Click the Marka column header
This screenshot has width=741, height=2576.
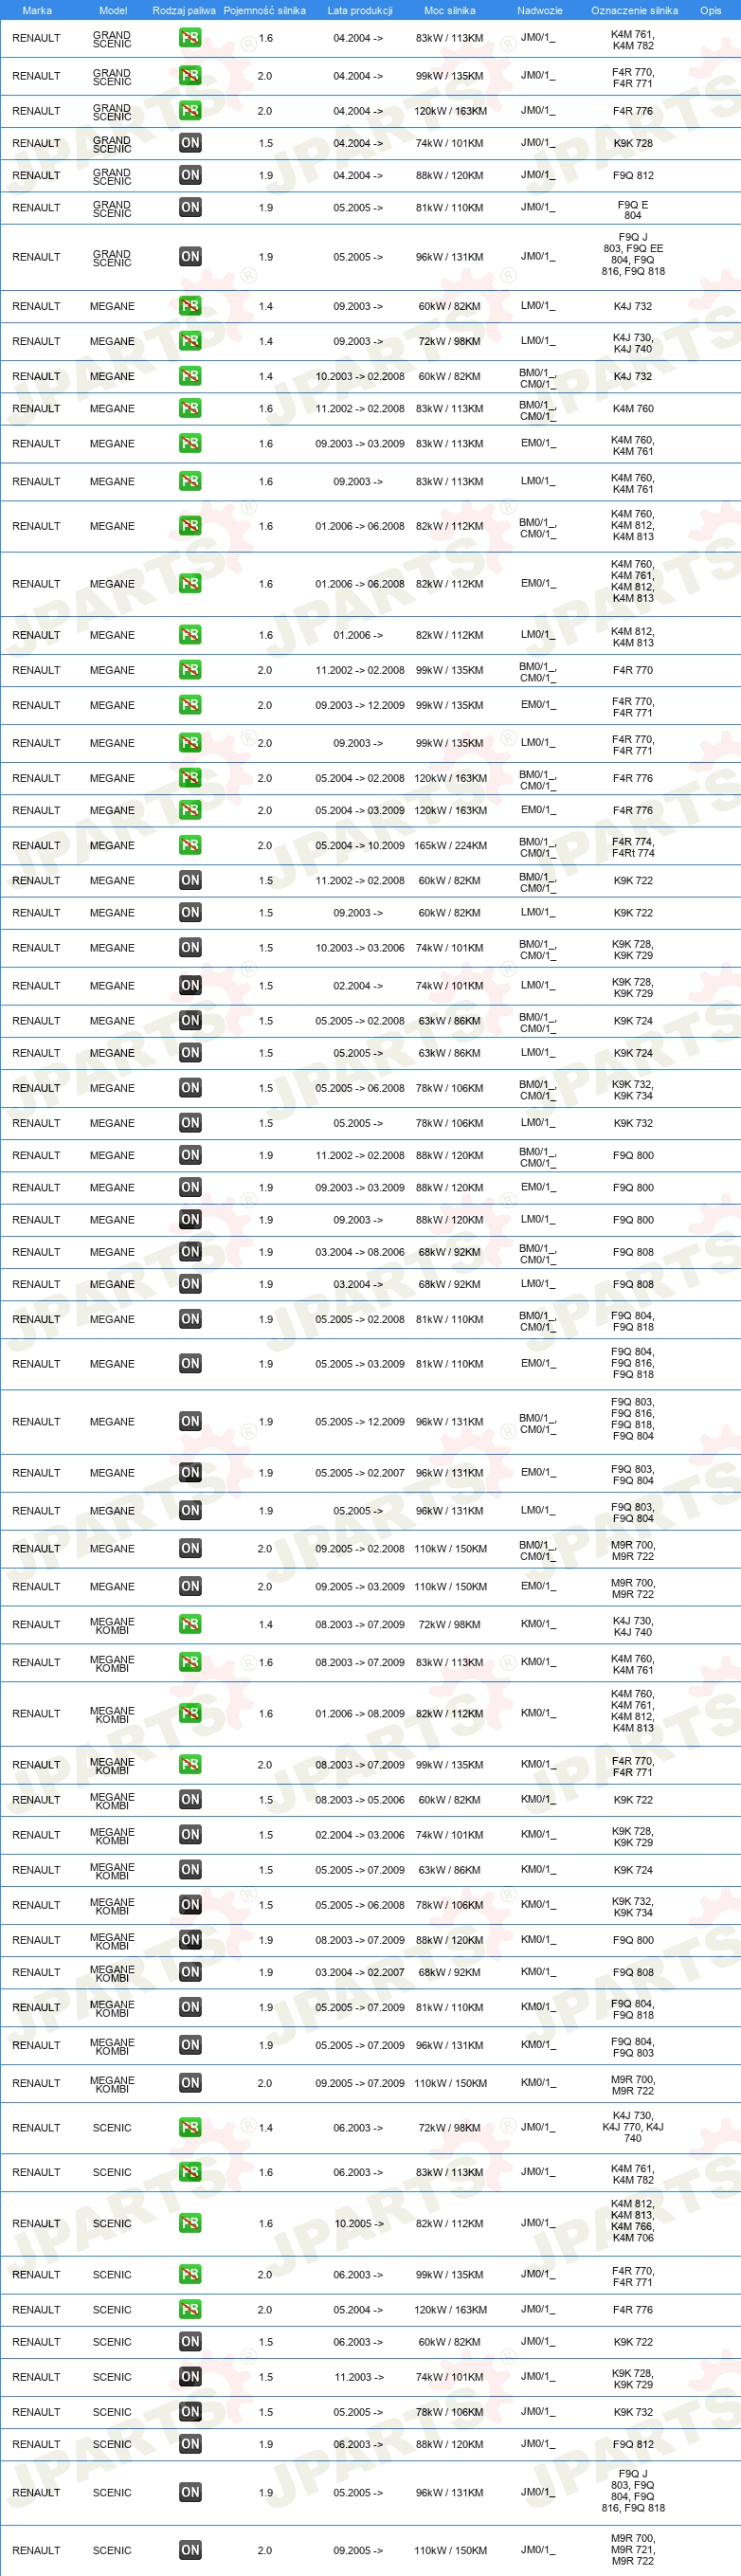37,10
